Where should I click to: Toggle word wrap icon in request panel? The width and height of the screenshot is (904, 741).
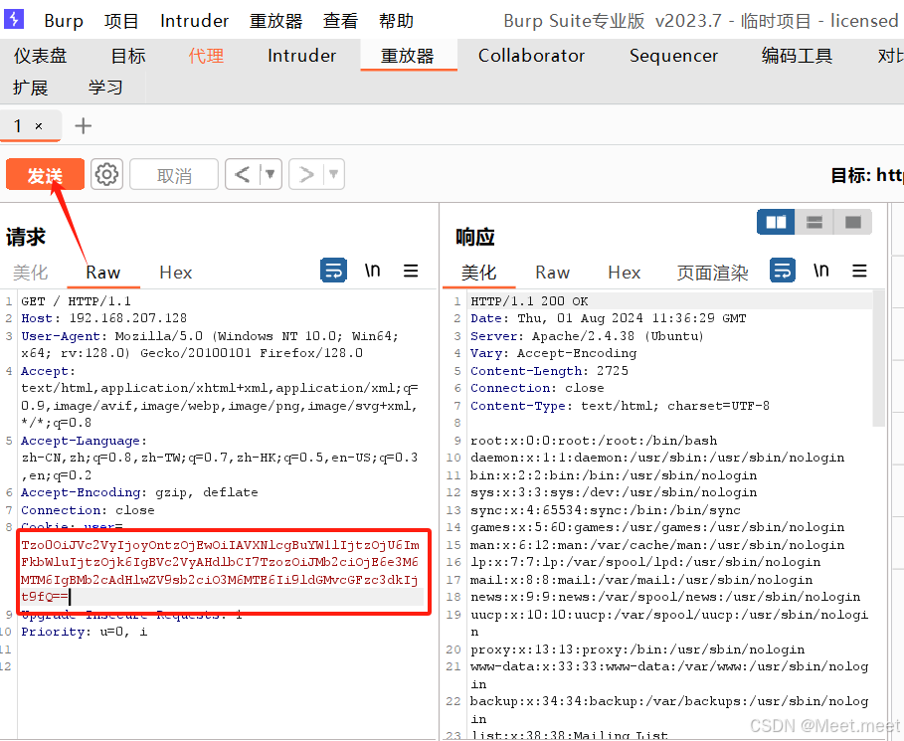(333, 270)
